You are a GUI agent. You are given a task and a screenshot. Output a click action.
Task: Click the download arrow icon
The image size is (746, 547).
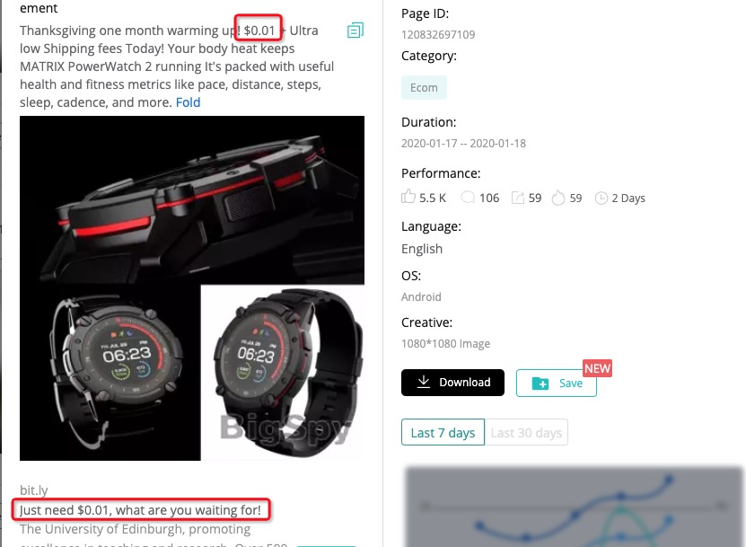coord(424,382)
